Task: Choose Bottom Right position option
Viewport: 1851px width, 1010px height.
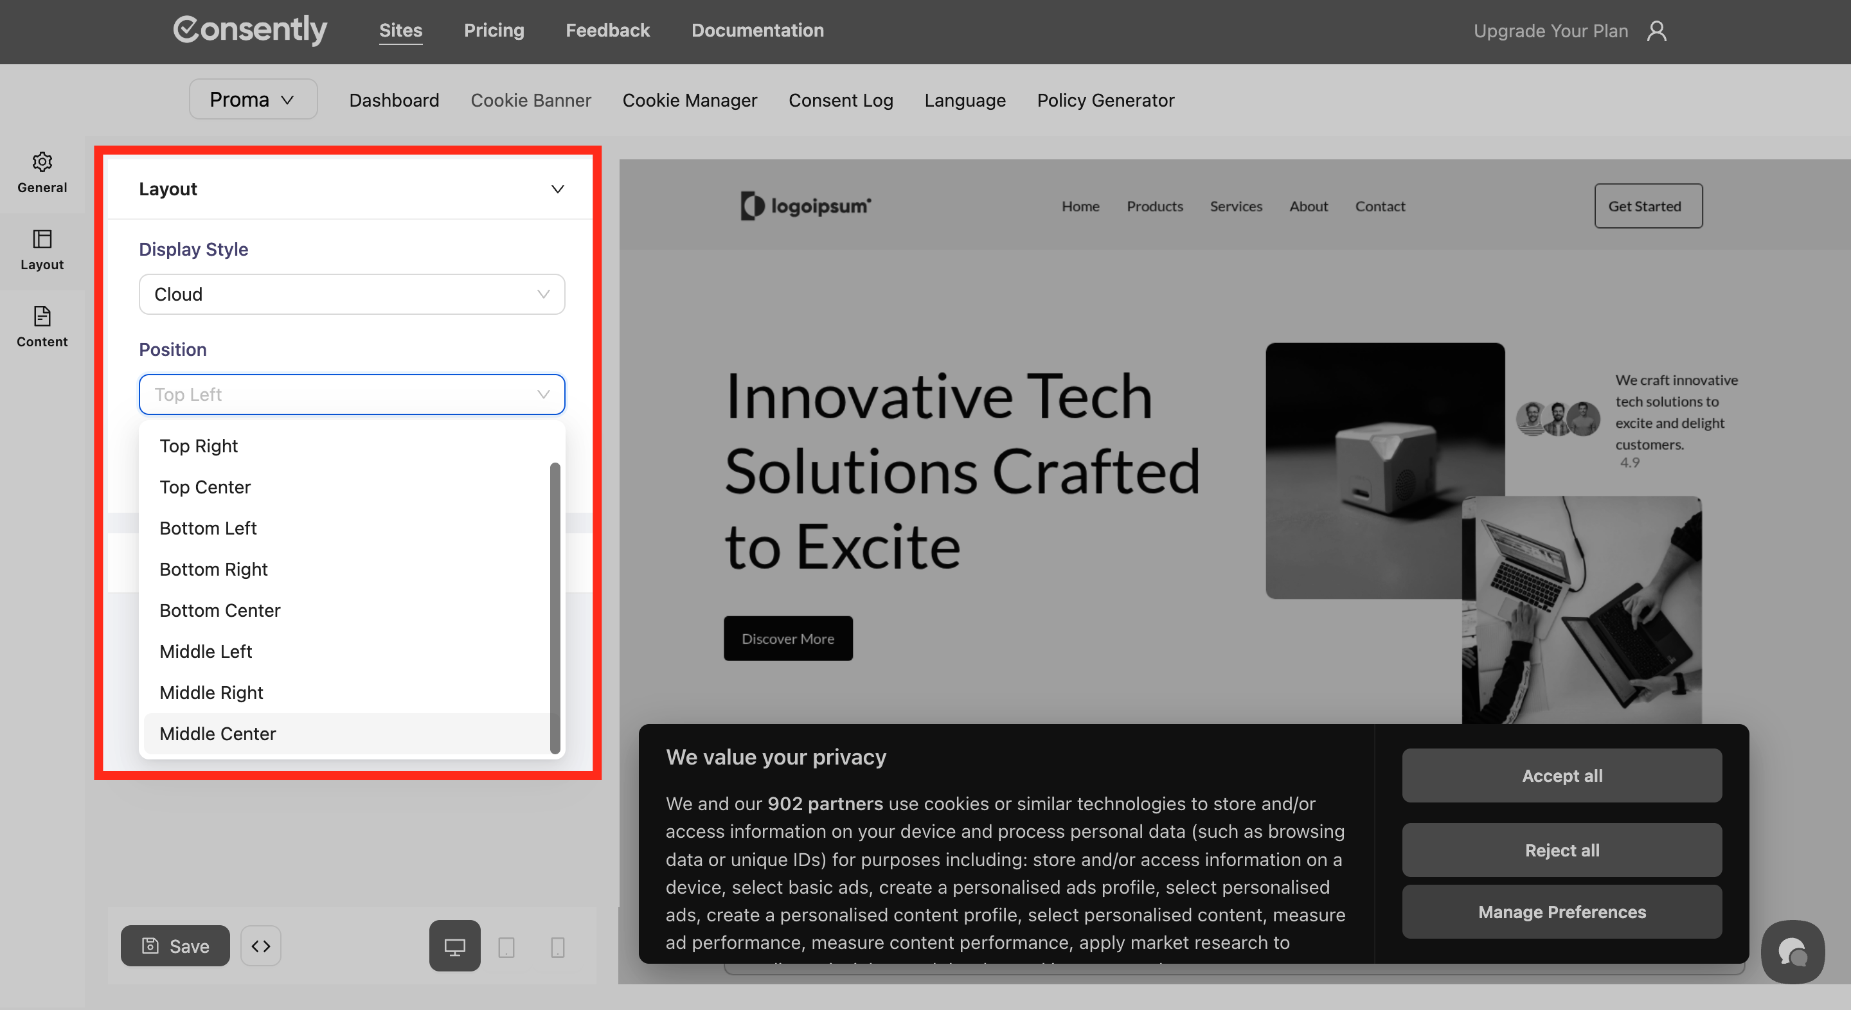Action: 213,569
